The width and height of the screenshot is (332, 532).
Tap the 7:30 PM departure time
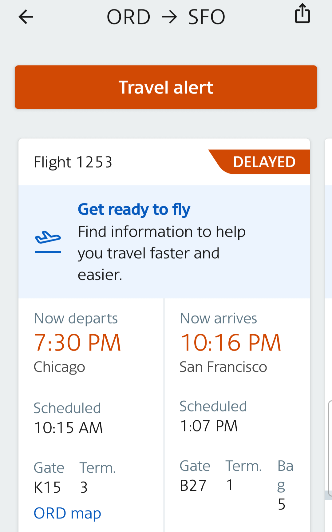point(77,343)
